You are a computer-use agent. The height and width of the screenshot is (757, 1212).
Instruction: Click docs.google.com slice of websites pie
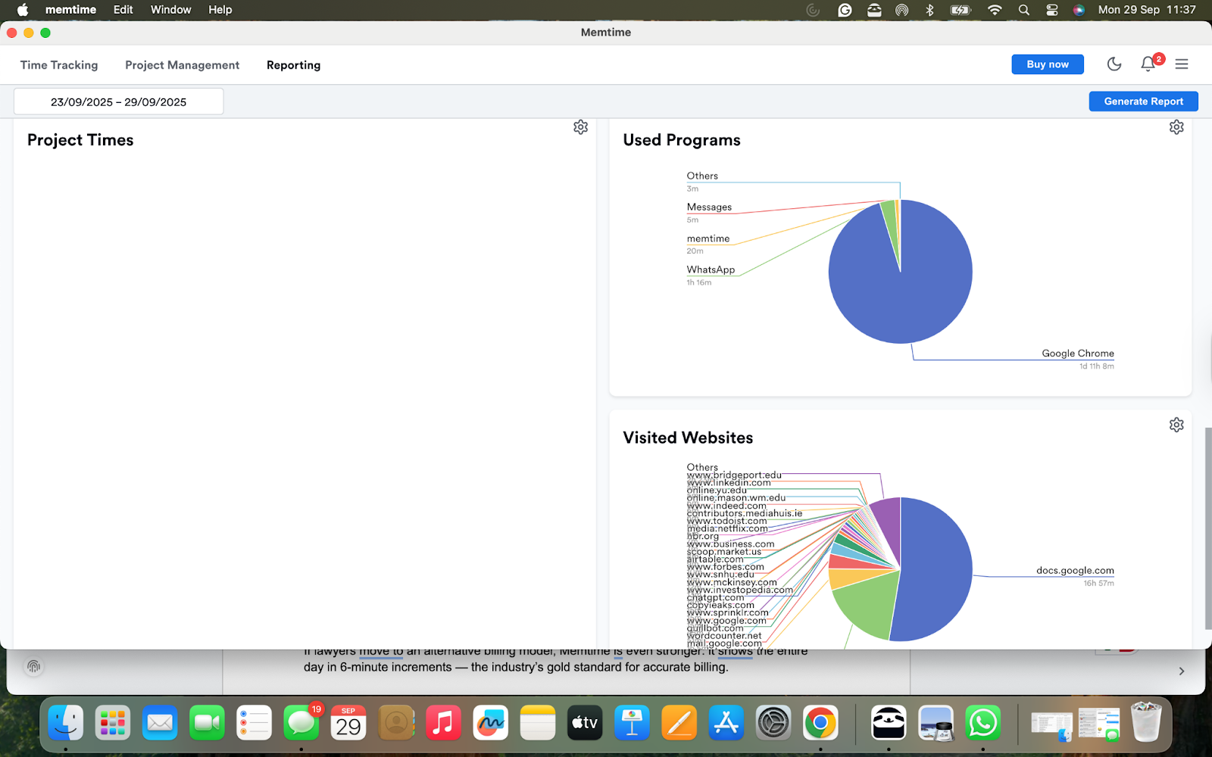(x=936, y=569)
